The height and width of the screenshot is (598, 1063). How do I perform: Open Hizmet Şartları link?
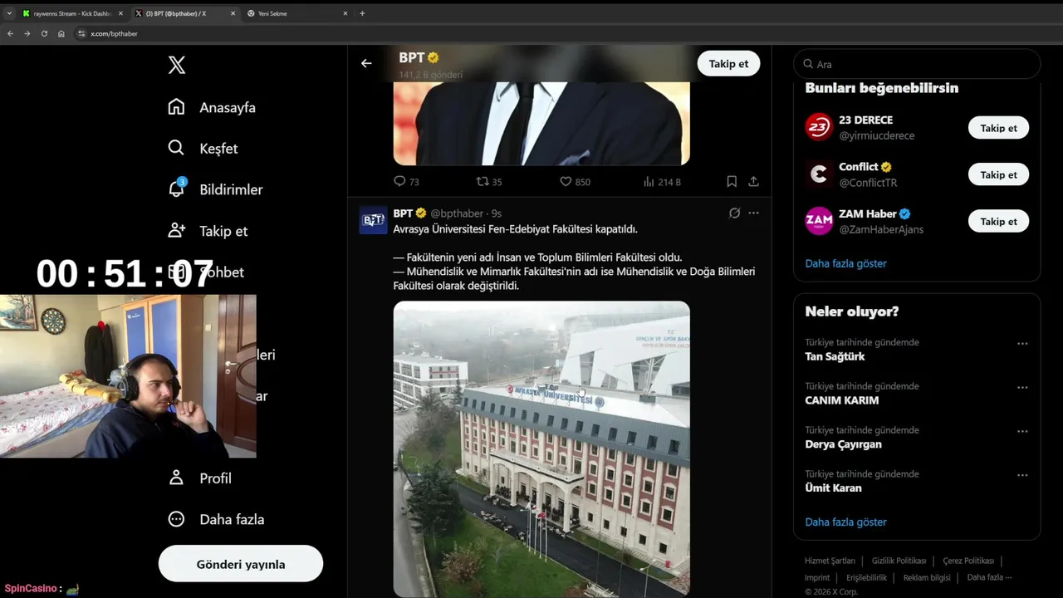pyautogui.click(x=830, y=561)
